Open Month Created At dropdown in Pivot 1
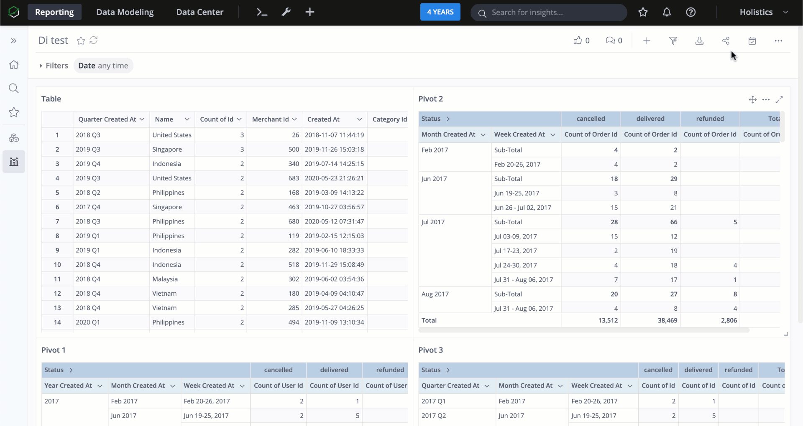The image size is (803, 426). click(173, 386)
